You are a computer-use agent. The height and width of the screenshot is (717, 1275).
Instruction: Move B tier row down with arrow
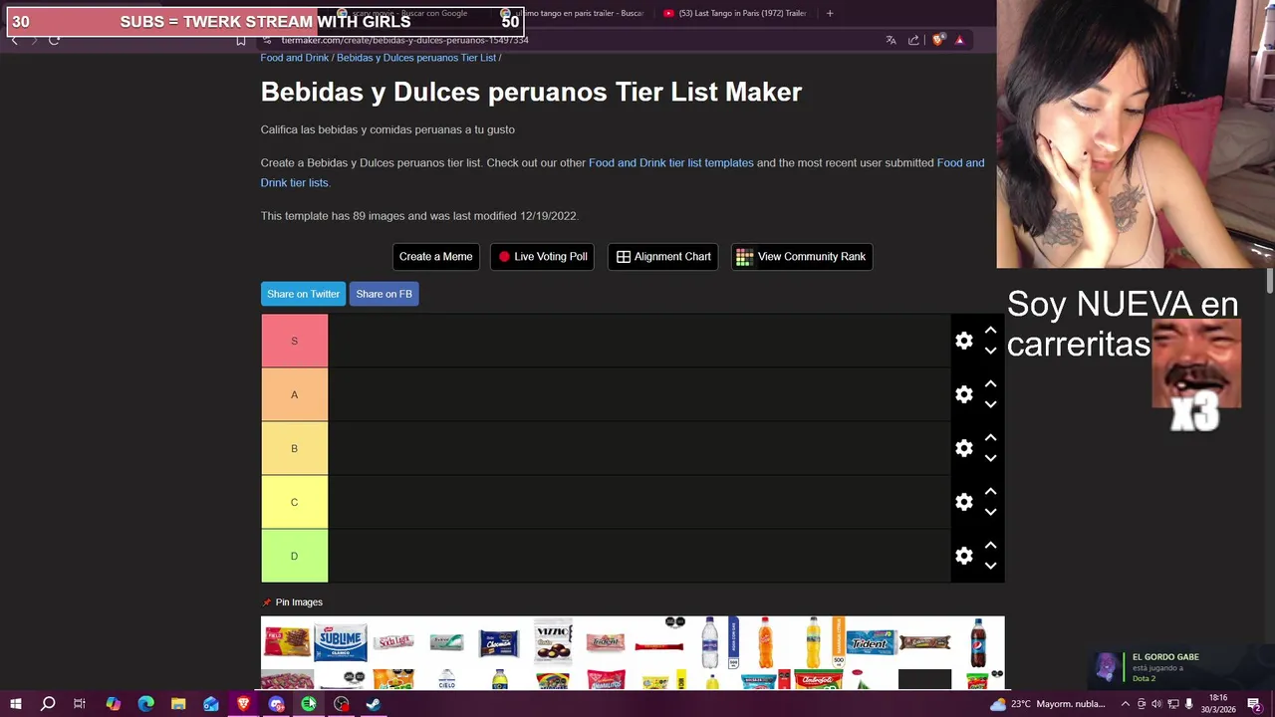pyautogui.click(x=990, y=458)
